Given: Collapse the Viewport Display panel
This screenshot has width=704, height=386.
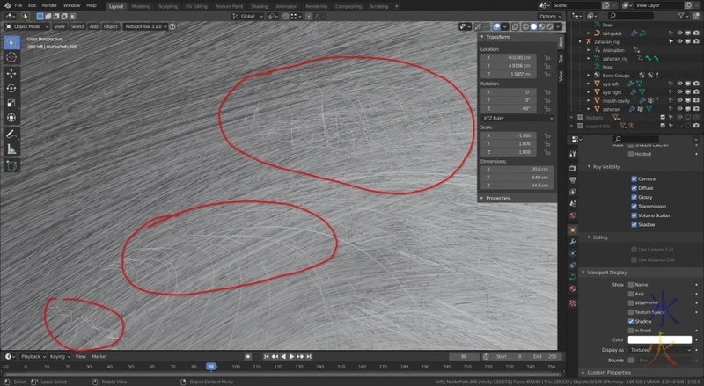Looking at the screenshot, I should pyautogui.click(x=607, y=273).
